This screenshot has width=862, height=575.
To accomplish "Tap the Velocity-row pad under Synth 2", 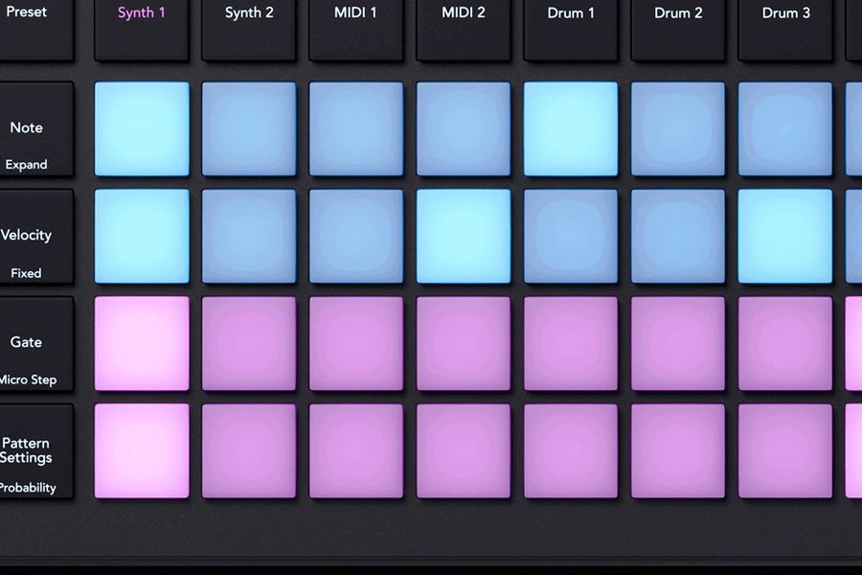I will 249,236.
